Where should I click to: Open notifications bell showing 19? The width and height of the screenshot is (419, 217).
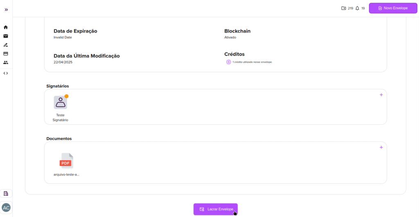(x=357, y=8)
